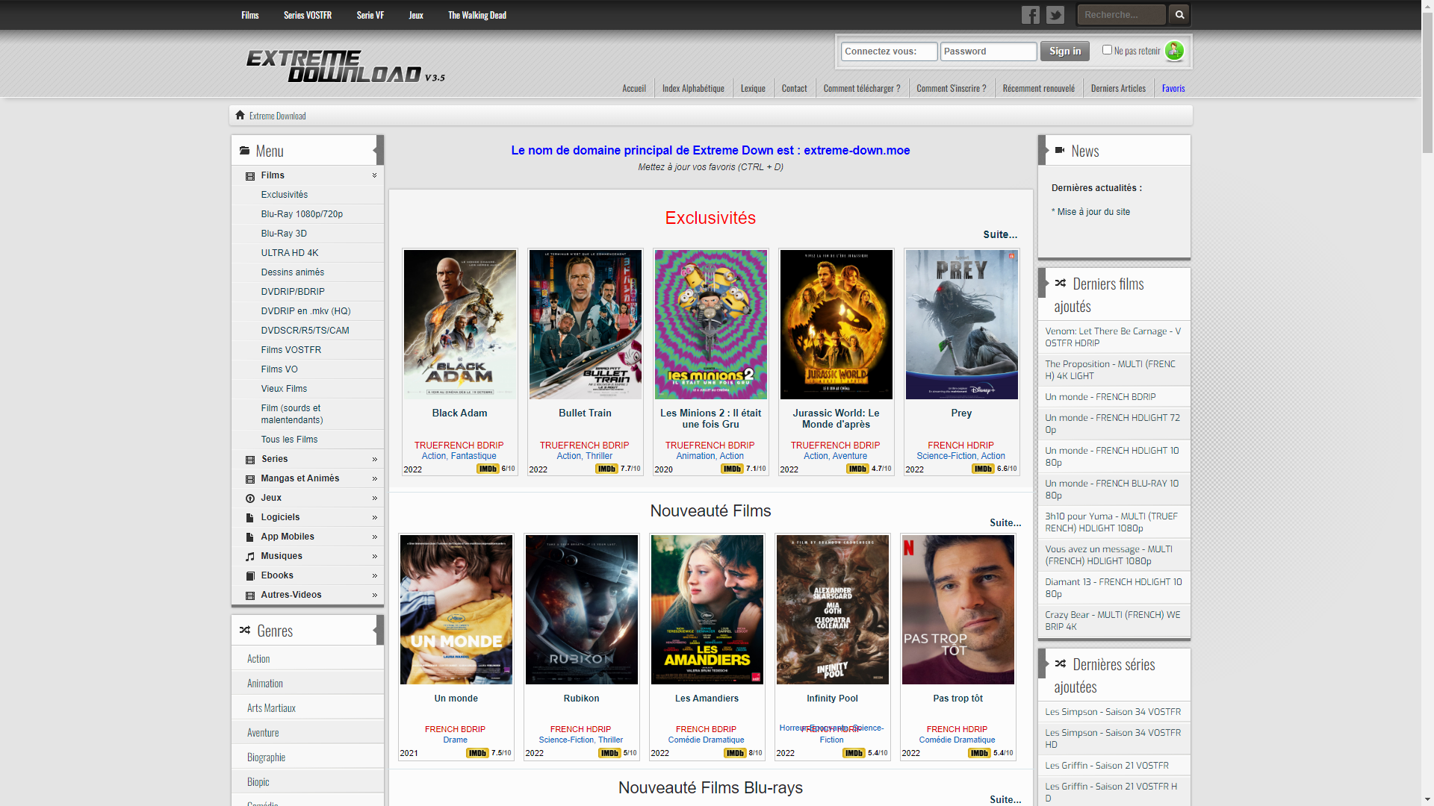Click the book icon next to Ebooks
The height and width of the screenshot is (806, 1434).
[250, 576]
